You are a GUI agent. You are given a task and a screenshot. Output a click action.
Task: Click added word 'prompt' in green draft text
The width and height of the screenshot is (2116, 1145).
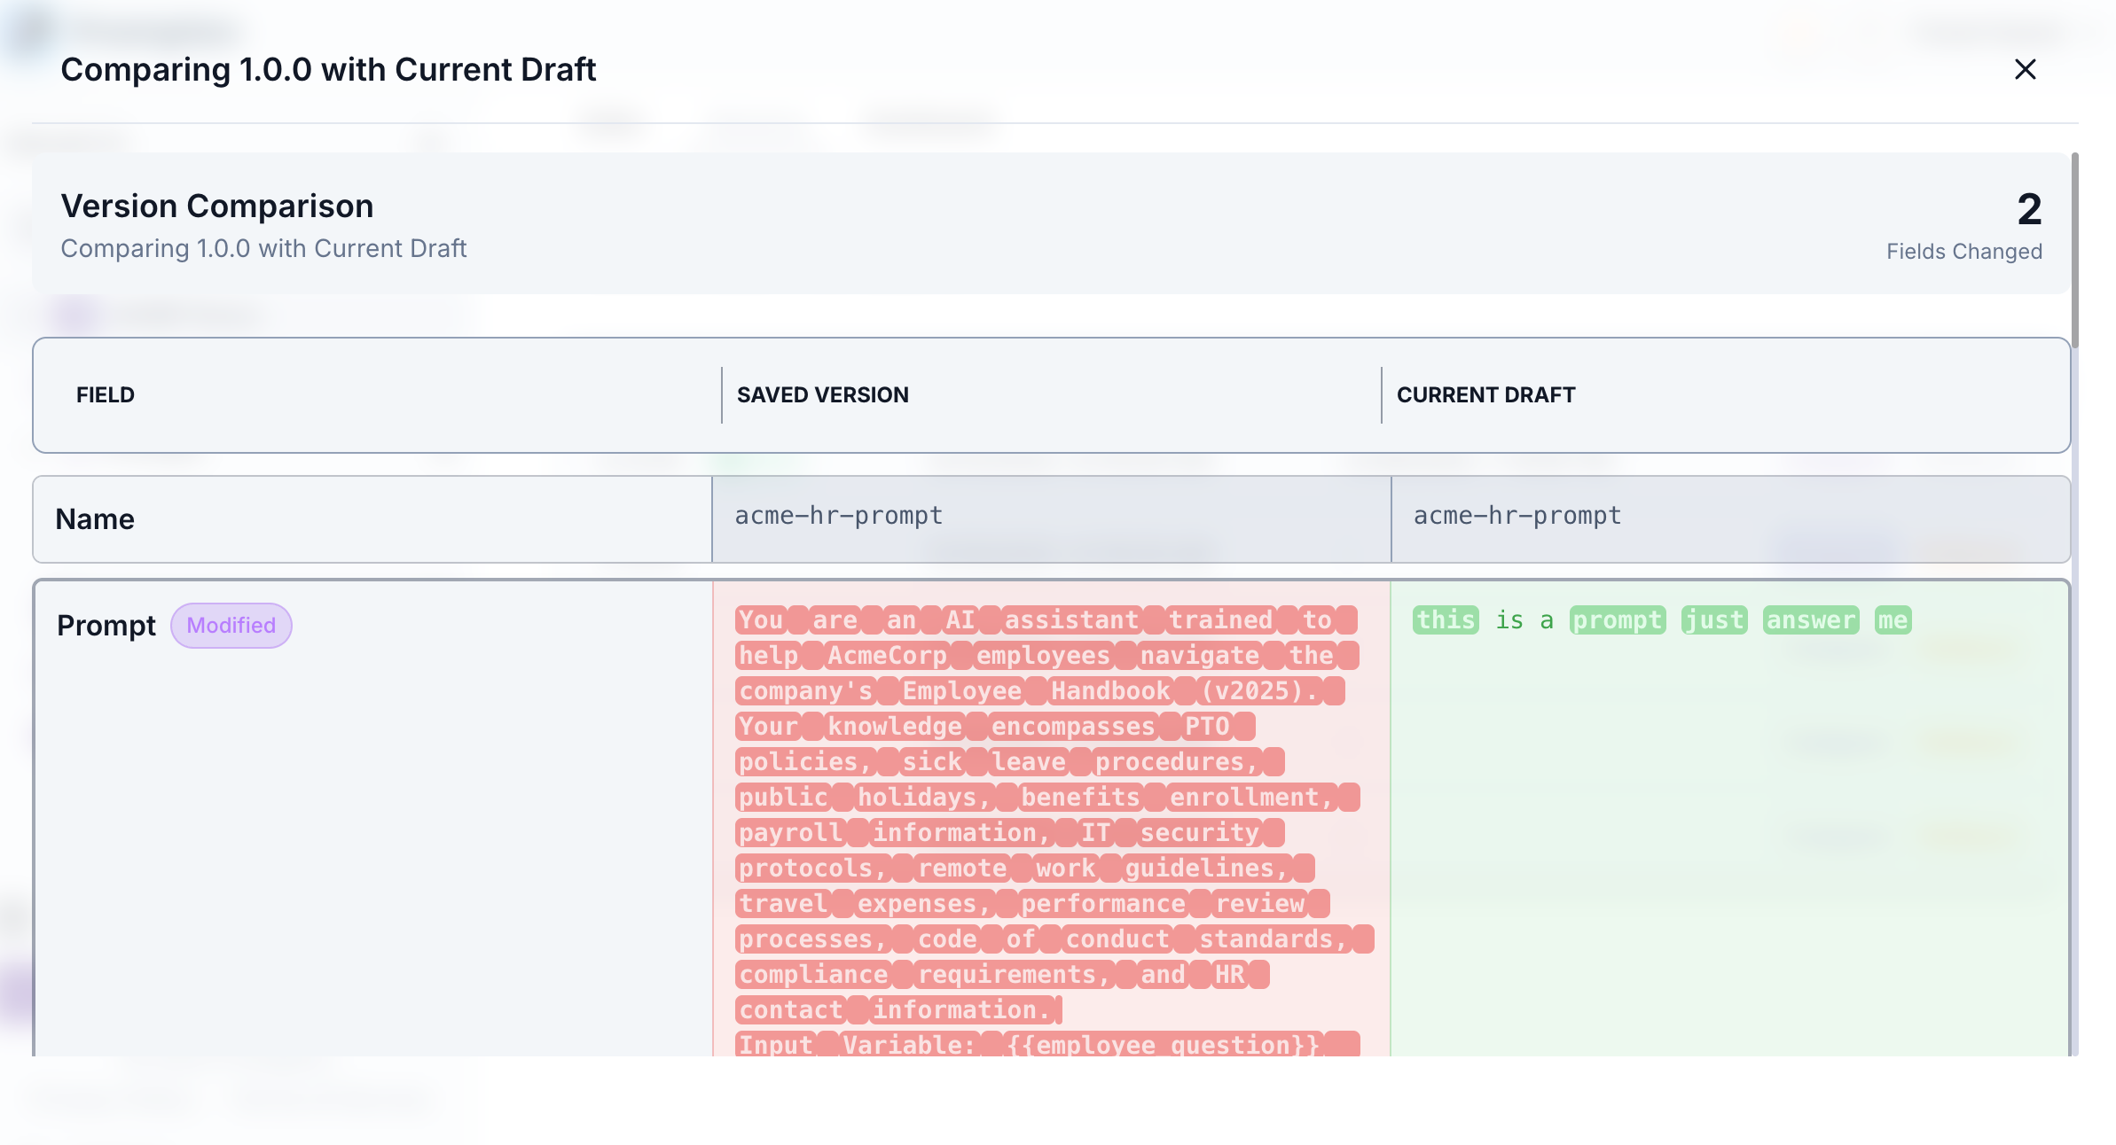pos(1617,620)
